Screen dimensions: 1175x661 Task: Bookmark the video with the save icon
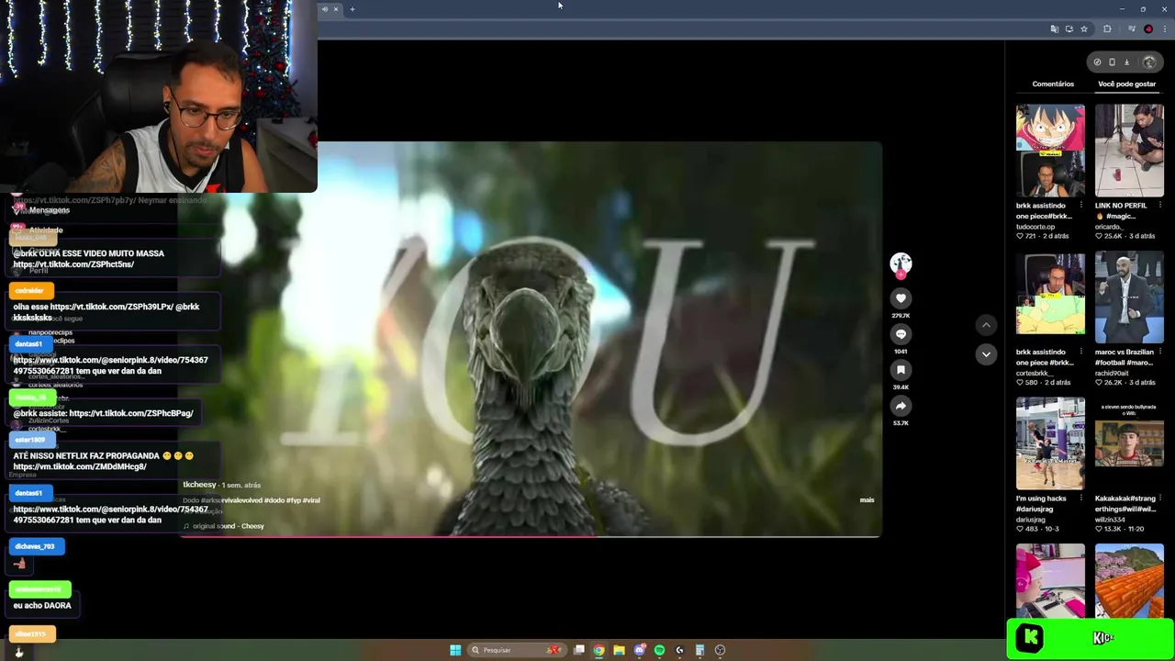(x=901, y=370)
